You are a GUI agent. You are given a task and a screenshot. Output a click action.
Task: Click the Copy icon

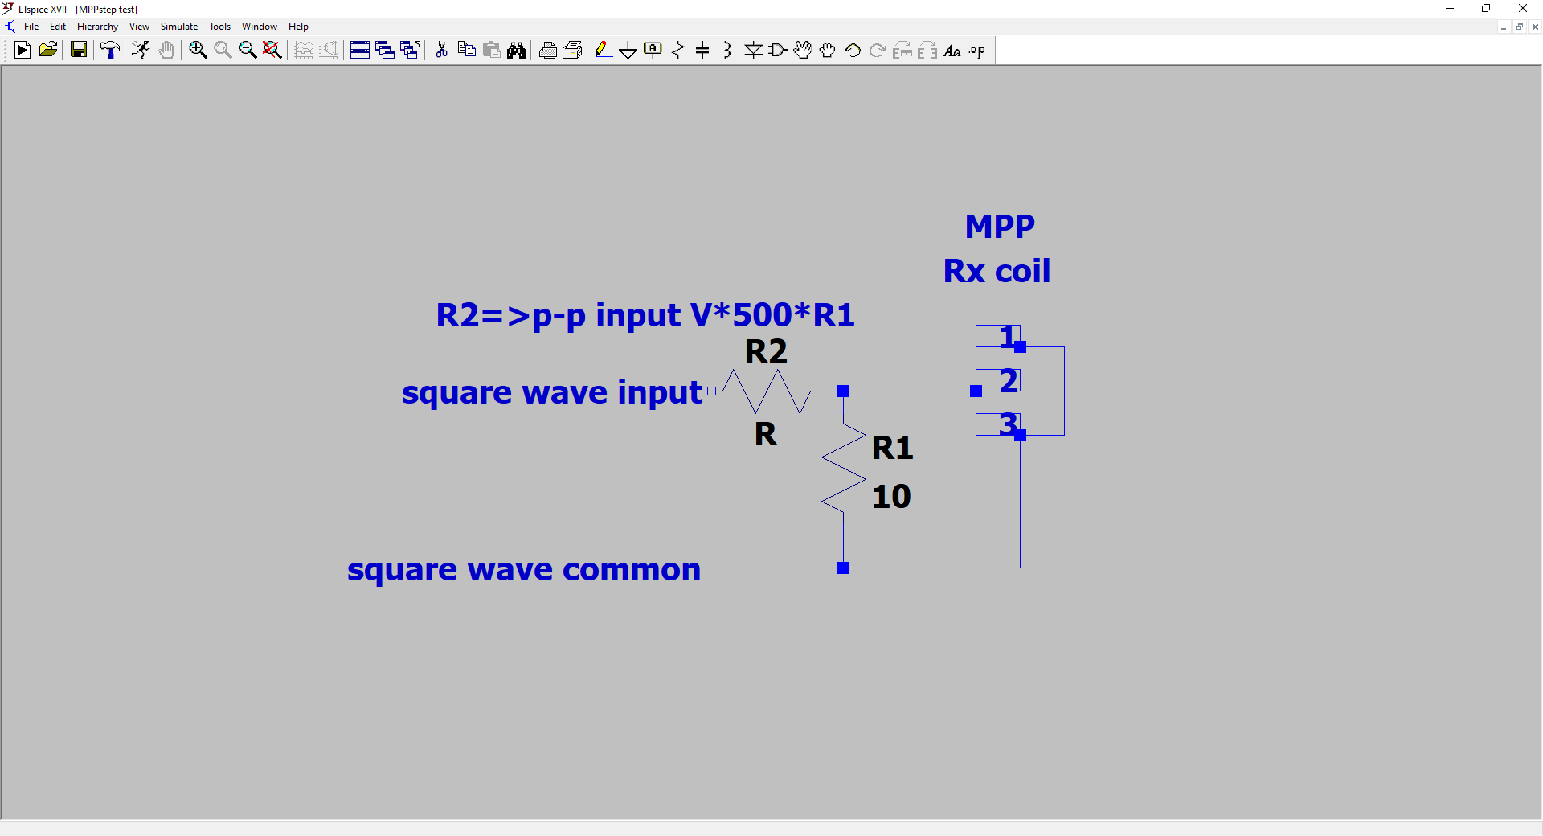pyautogui.click(x=466, y=51)
